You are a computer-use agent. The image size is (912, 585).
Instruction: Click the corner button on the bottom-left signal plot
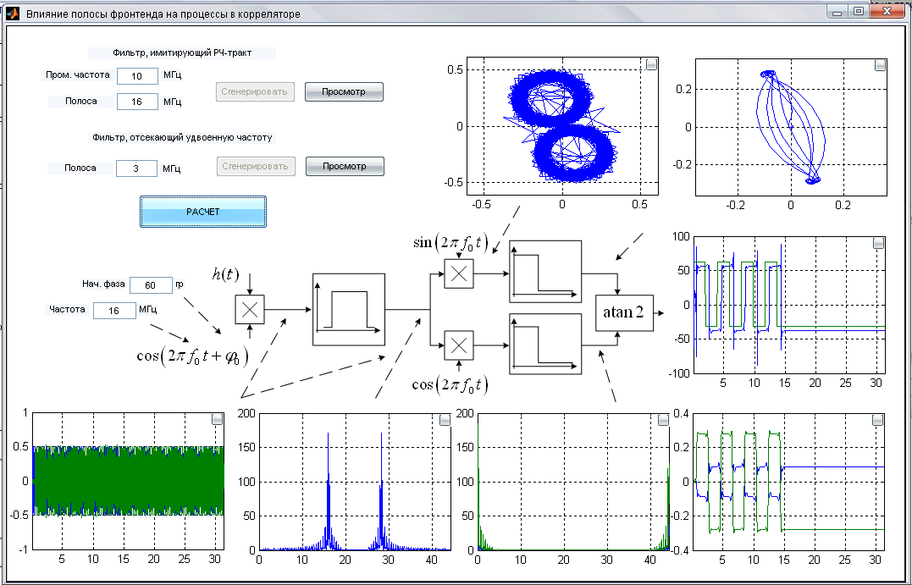[217, 419]
